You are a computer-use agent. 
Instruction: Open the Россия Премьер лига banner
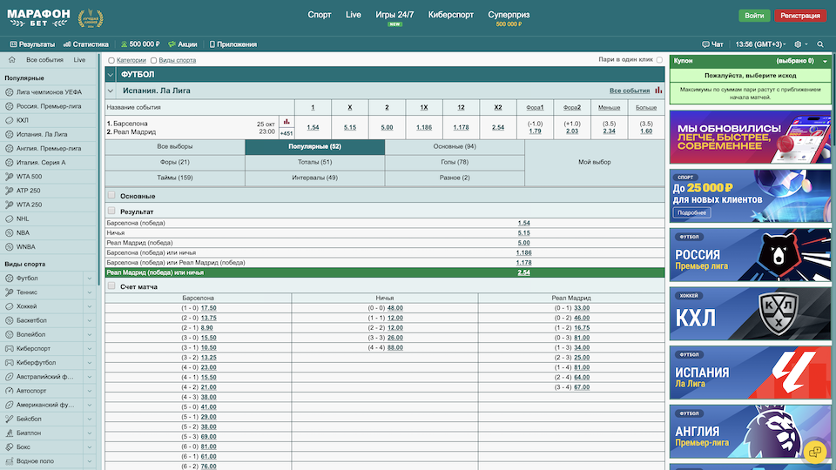point(750,255)
